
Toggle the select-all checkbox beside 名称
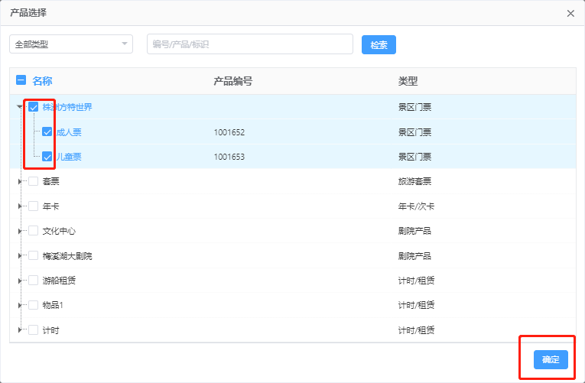pyautogui.click(x=21, y=81)
